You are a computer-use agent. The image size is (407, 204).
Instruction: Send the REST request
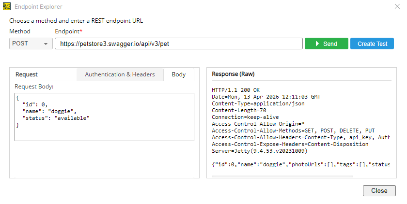pyautogui.click(x=326, y=44)
